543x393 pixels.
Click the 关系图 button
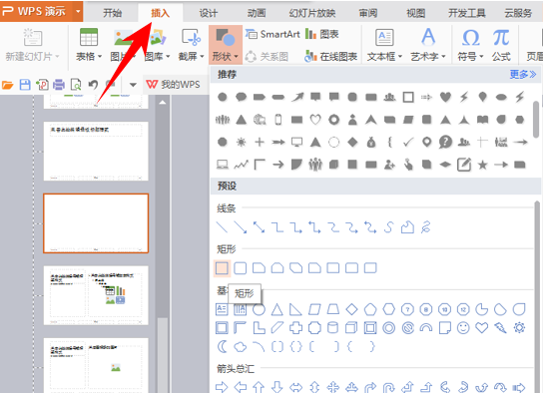tap(267, 57)
